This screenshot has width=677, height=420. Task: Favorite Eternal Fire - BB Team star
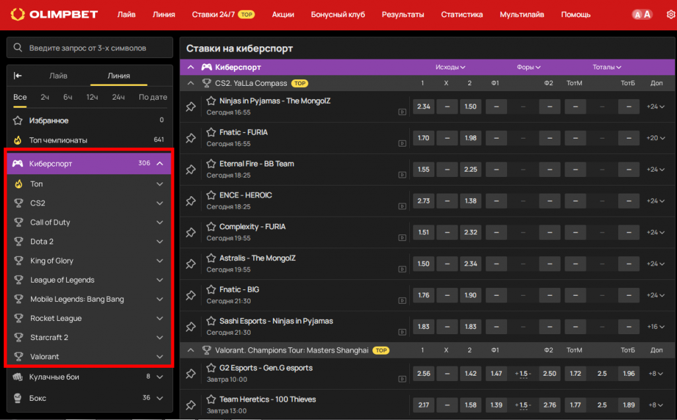click(211, 164)
